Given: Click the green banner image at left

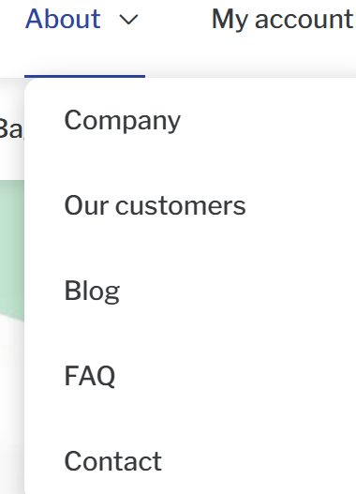Looking at the screenshot, I should click(x=12, y=249).
